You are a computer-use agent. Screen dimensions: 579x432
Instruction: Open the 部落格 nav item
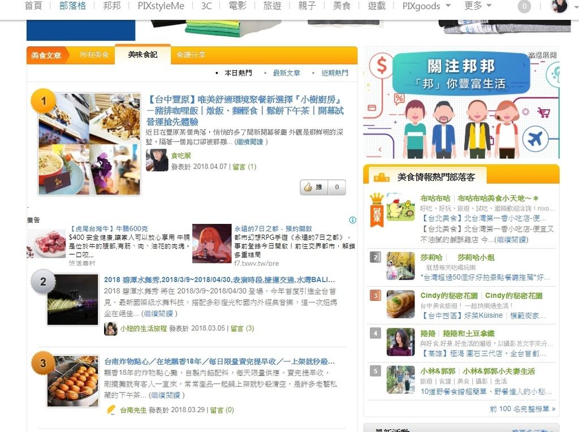[72, 6]
